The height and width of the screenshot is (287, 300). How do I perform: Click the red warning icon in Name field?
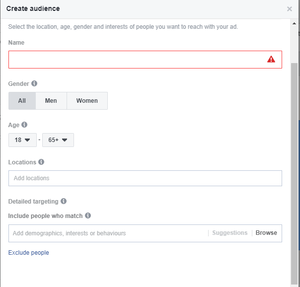point(271,59)
